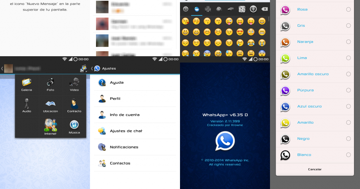The width and height of the screenshot is (360, 189).
Task: Open the first blurred chat's profile thumbnail
Action: coord(102,7)
